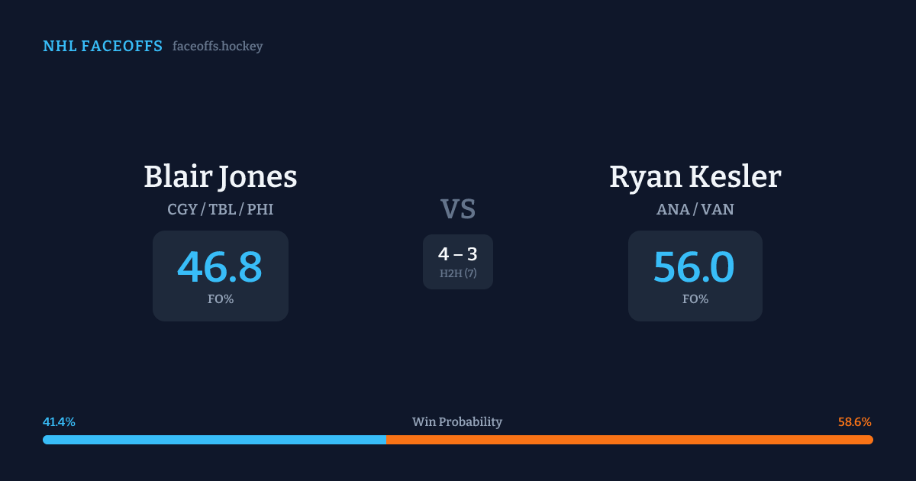Select the Ryan Kesler player name
Image resolution: width=916 pixels, height=481 pixels.
coord(695,177)
